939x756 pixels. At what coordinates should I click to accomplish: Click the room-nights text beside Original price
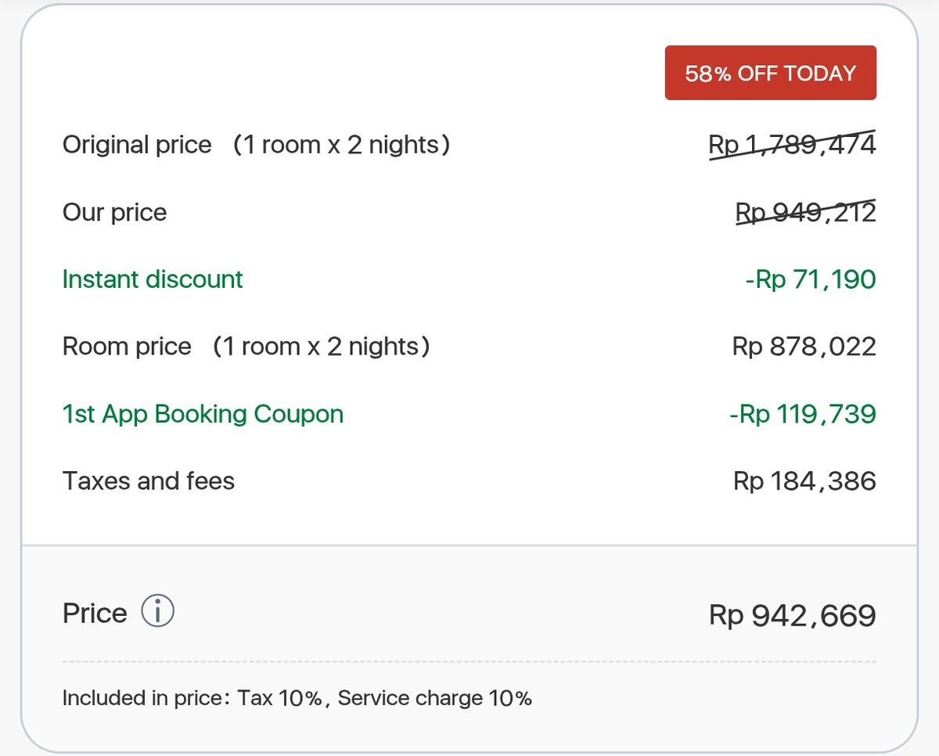click(x=342, y=145)
